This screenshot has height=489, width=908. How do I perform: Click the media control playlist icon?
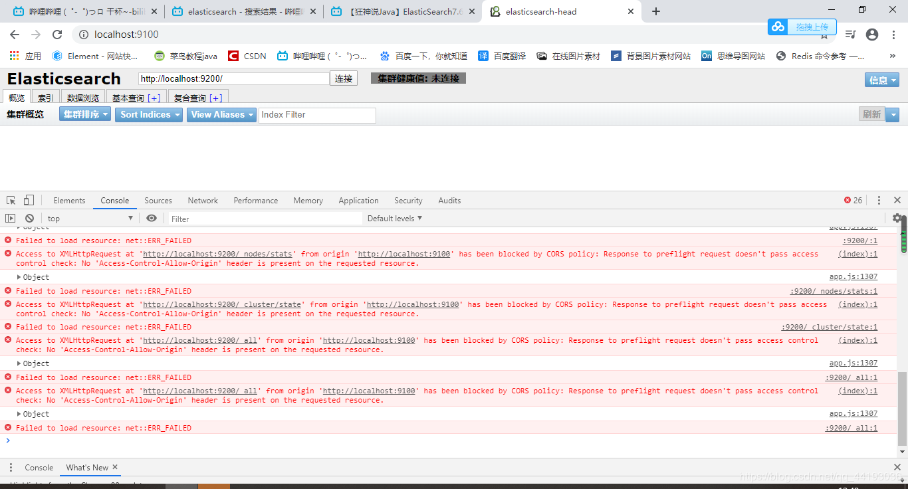[x=850, y=35]
